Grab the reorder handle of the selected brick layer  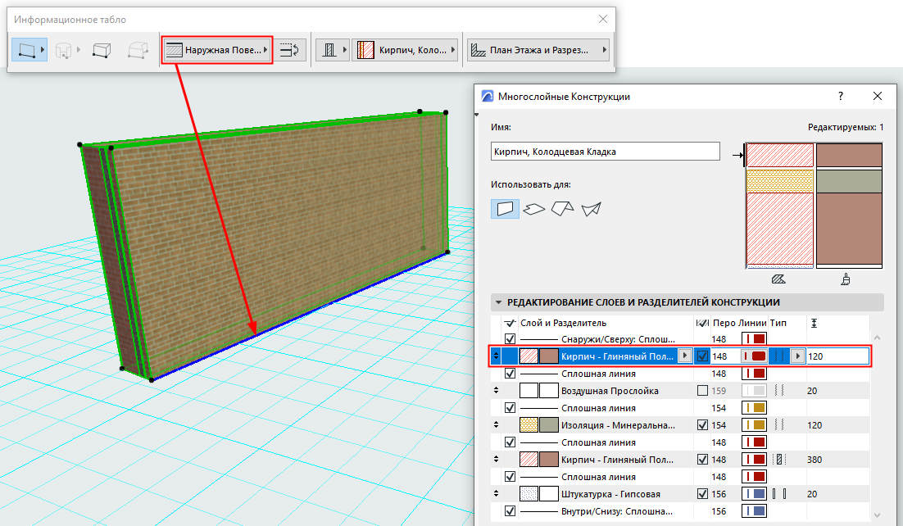(x=496, y=356)
